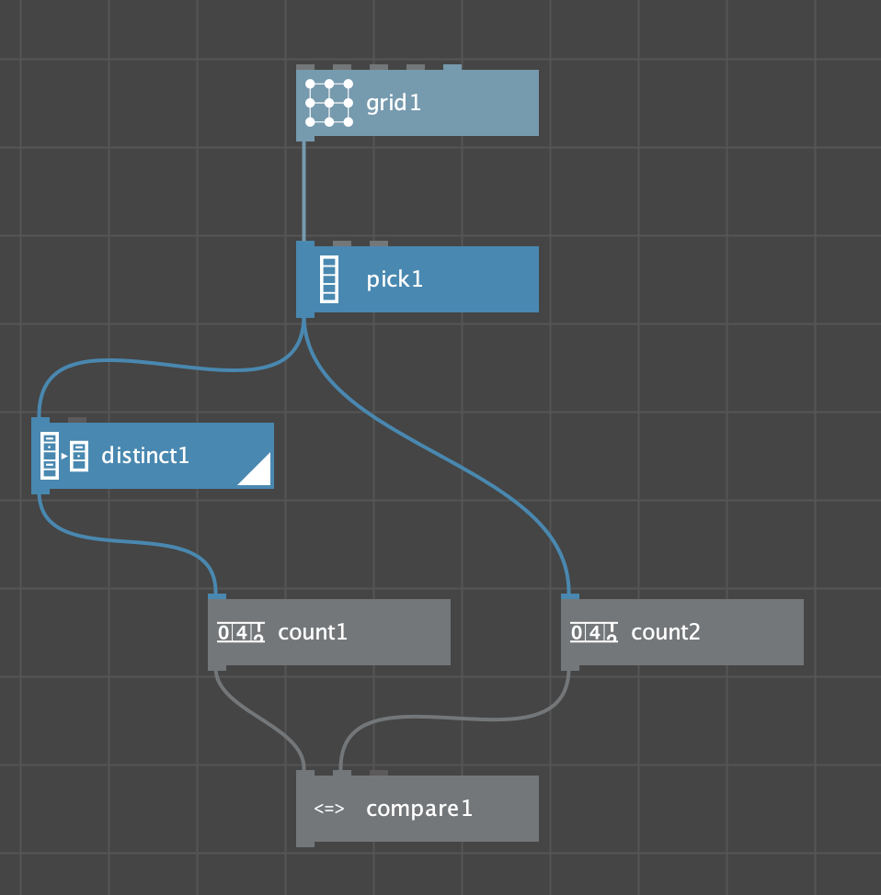Select the compare1 node label
The height and width of the screenshot is (895, 881).
click(419, 809)
